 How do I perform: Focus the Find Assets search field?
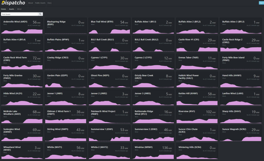[x=20, y=14]
